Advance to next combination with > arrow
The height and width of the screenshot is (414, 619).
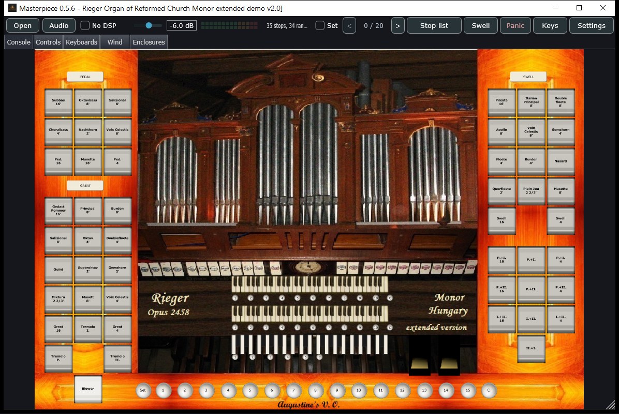(398, 26)
